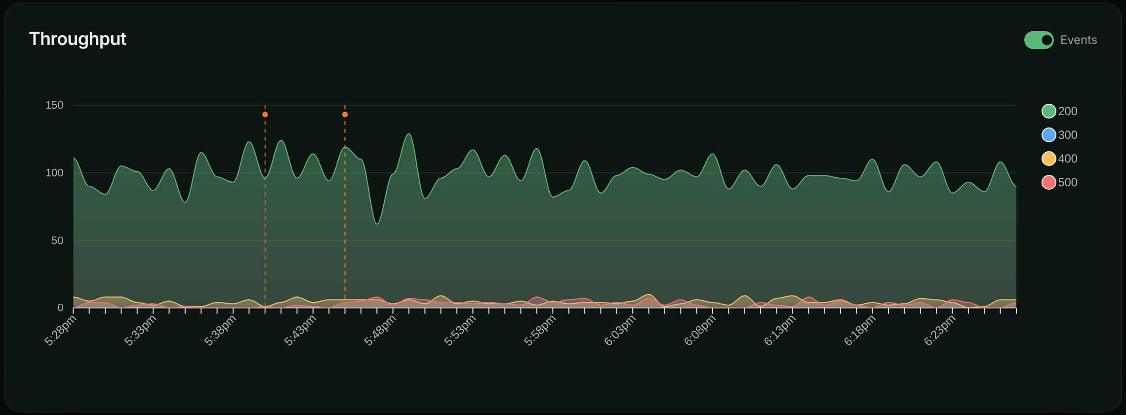
Task: Click the 50 y-axis value
Action: 58,241
